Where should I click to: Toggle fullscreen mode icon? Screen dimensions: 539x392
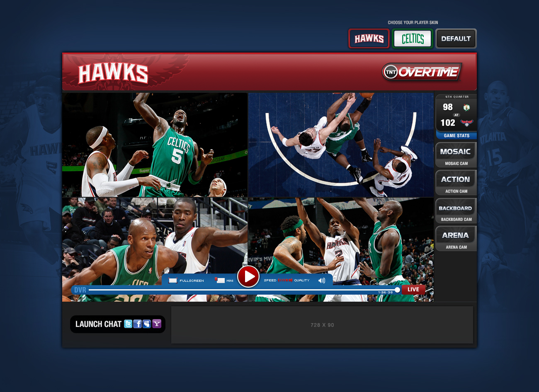tap(172, 281)
